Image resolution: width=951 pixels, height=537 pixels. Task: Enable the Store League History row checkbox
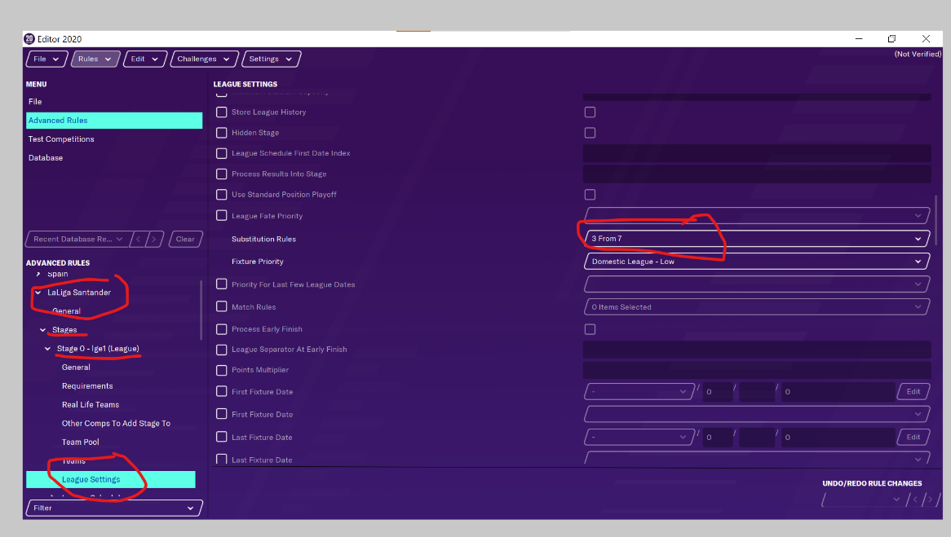(x=222, y=112)
